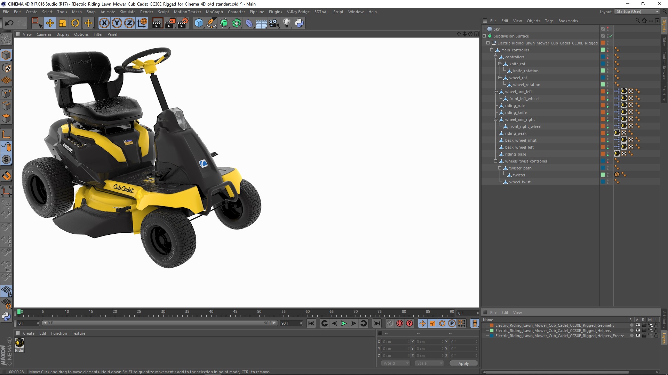Collapse the wheel_arm_left node
This screenshot has width=668, height=375.
[496, 91]
